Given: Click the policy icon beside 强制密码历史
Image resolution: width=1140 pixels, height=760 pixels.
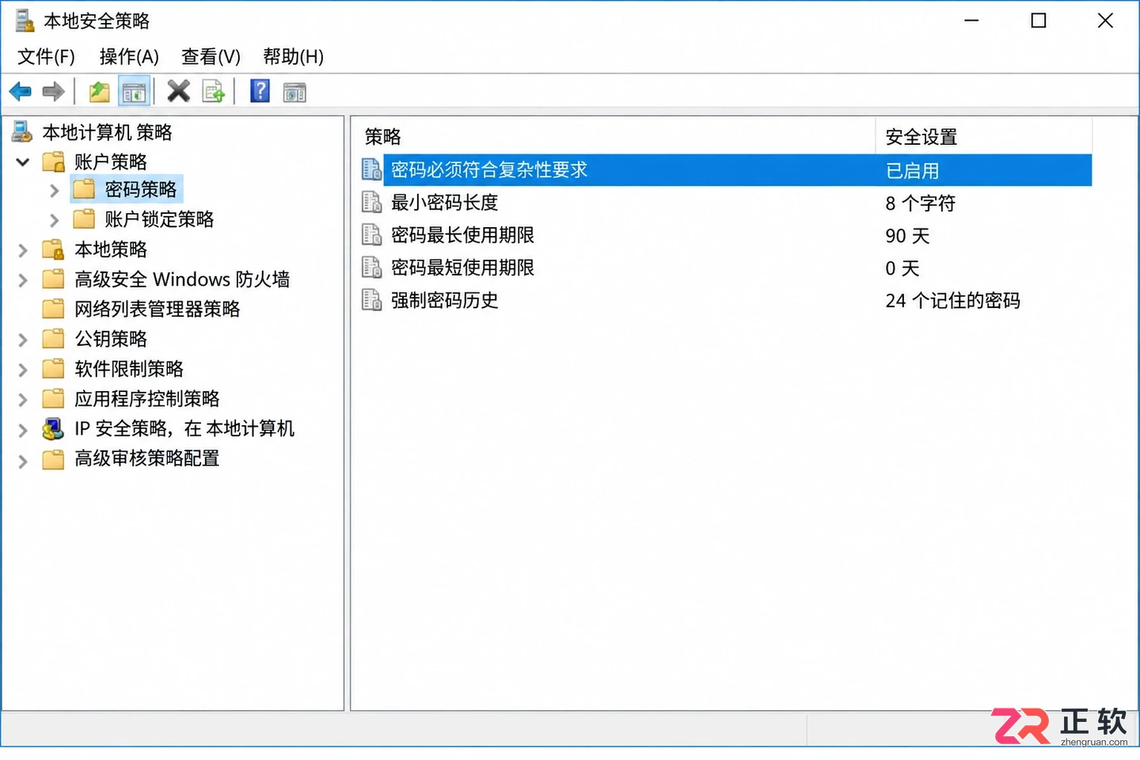Looking at the screenshot, I should 371,300.
